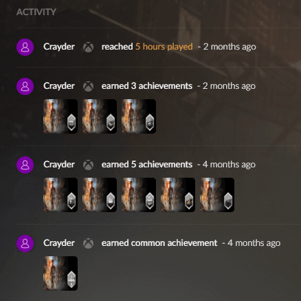Screen dimensions: 301x301
Task: Open the first thumbnail under earned 5 achievements
Action: coord(60,195)
